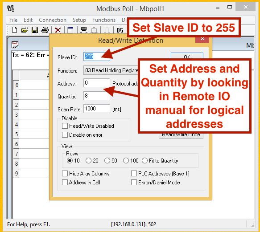Viewport: 260px width, 232px height.
Task: Select row header 2 in the grid
Action: (x=16, y=105)
